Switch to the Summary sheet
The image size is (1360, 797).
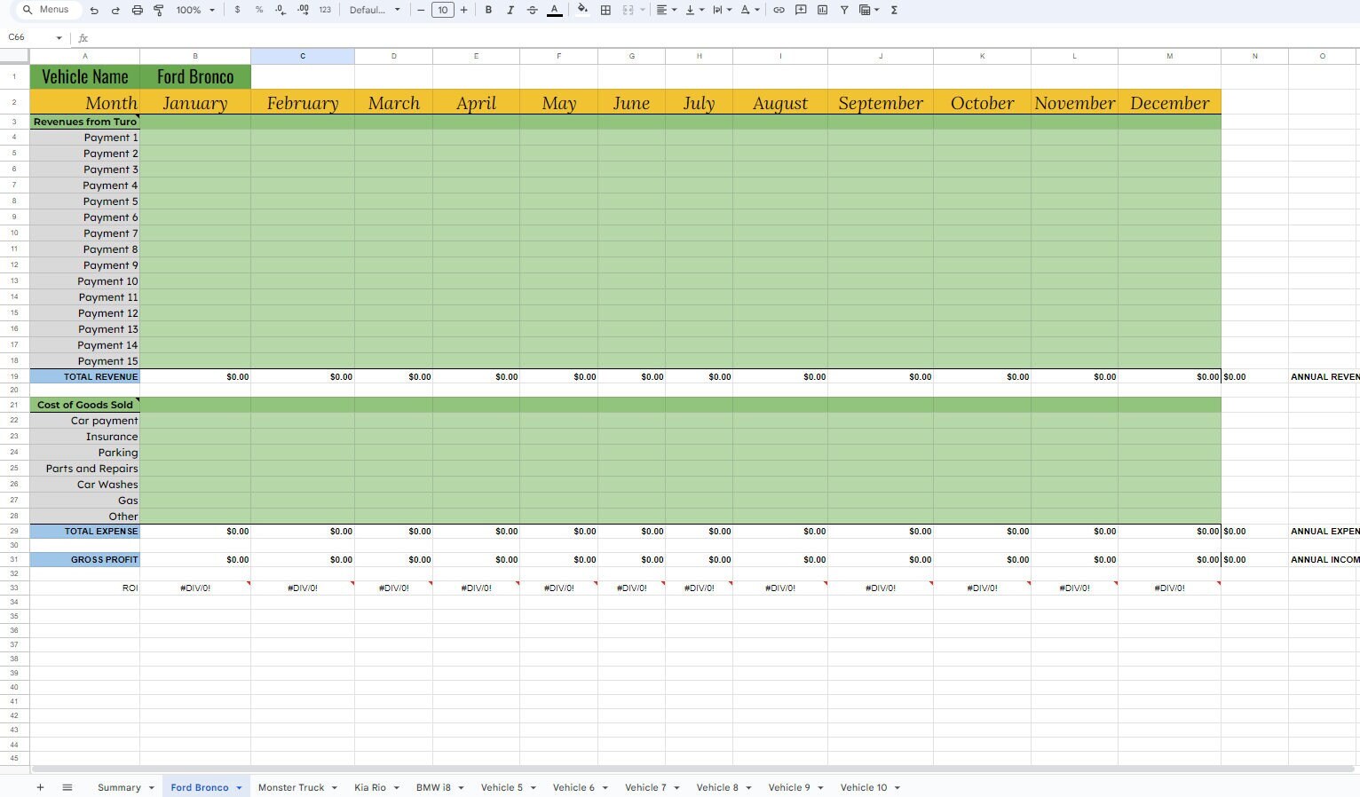pyautogui.click(x=119, y=787)
